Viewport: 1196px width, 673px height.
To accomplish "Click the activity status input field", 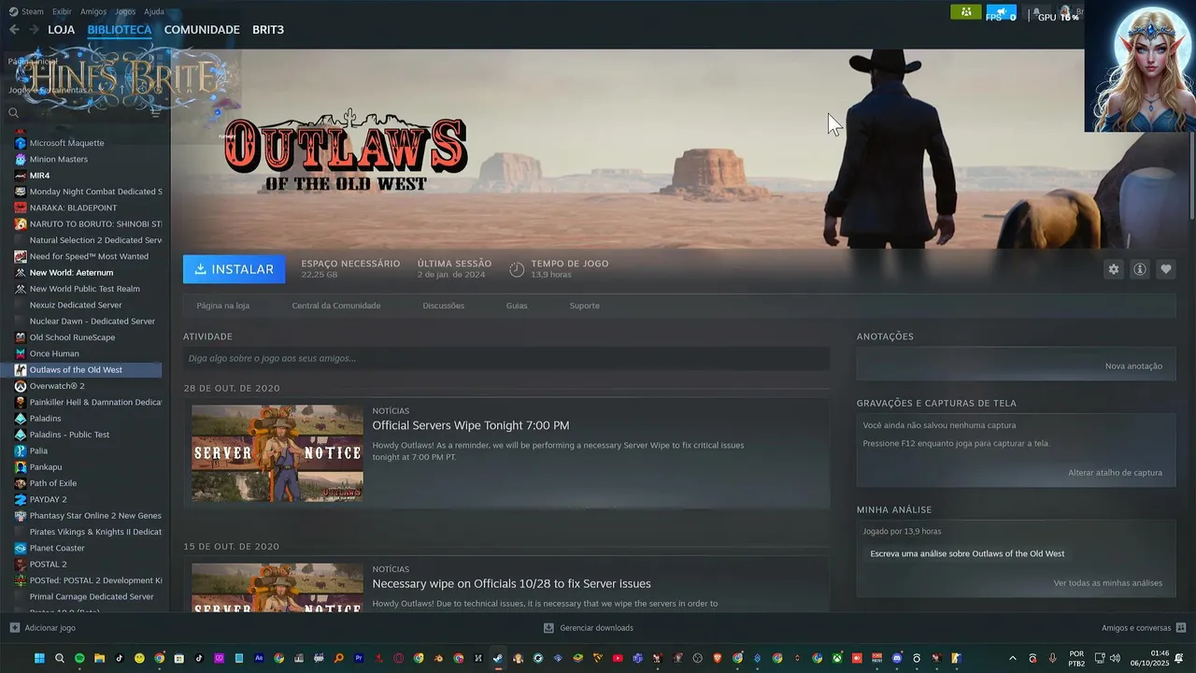I will click(x=506, y=358).
